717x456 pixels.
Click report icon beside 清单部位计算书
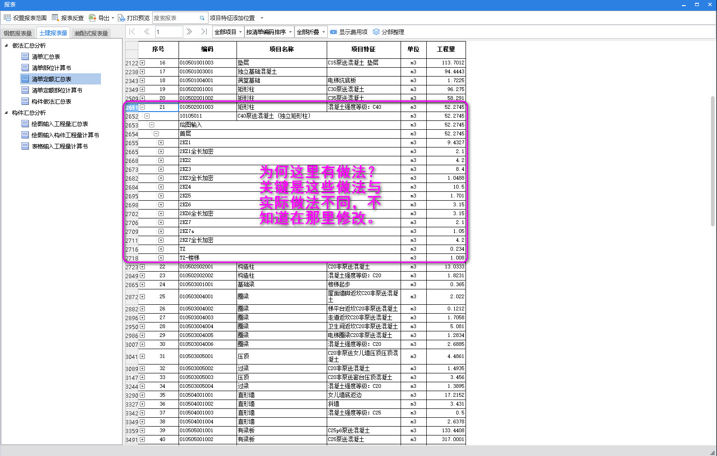click(x=25, y=68)
